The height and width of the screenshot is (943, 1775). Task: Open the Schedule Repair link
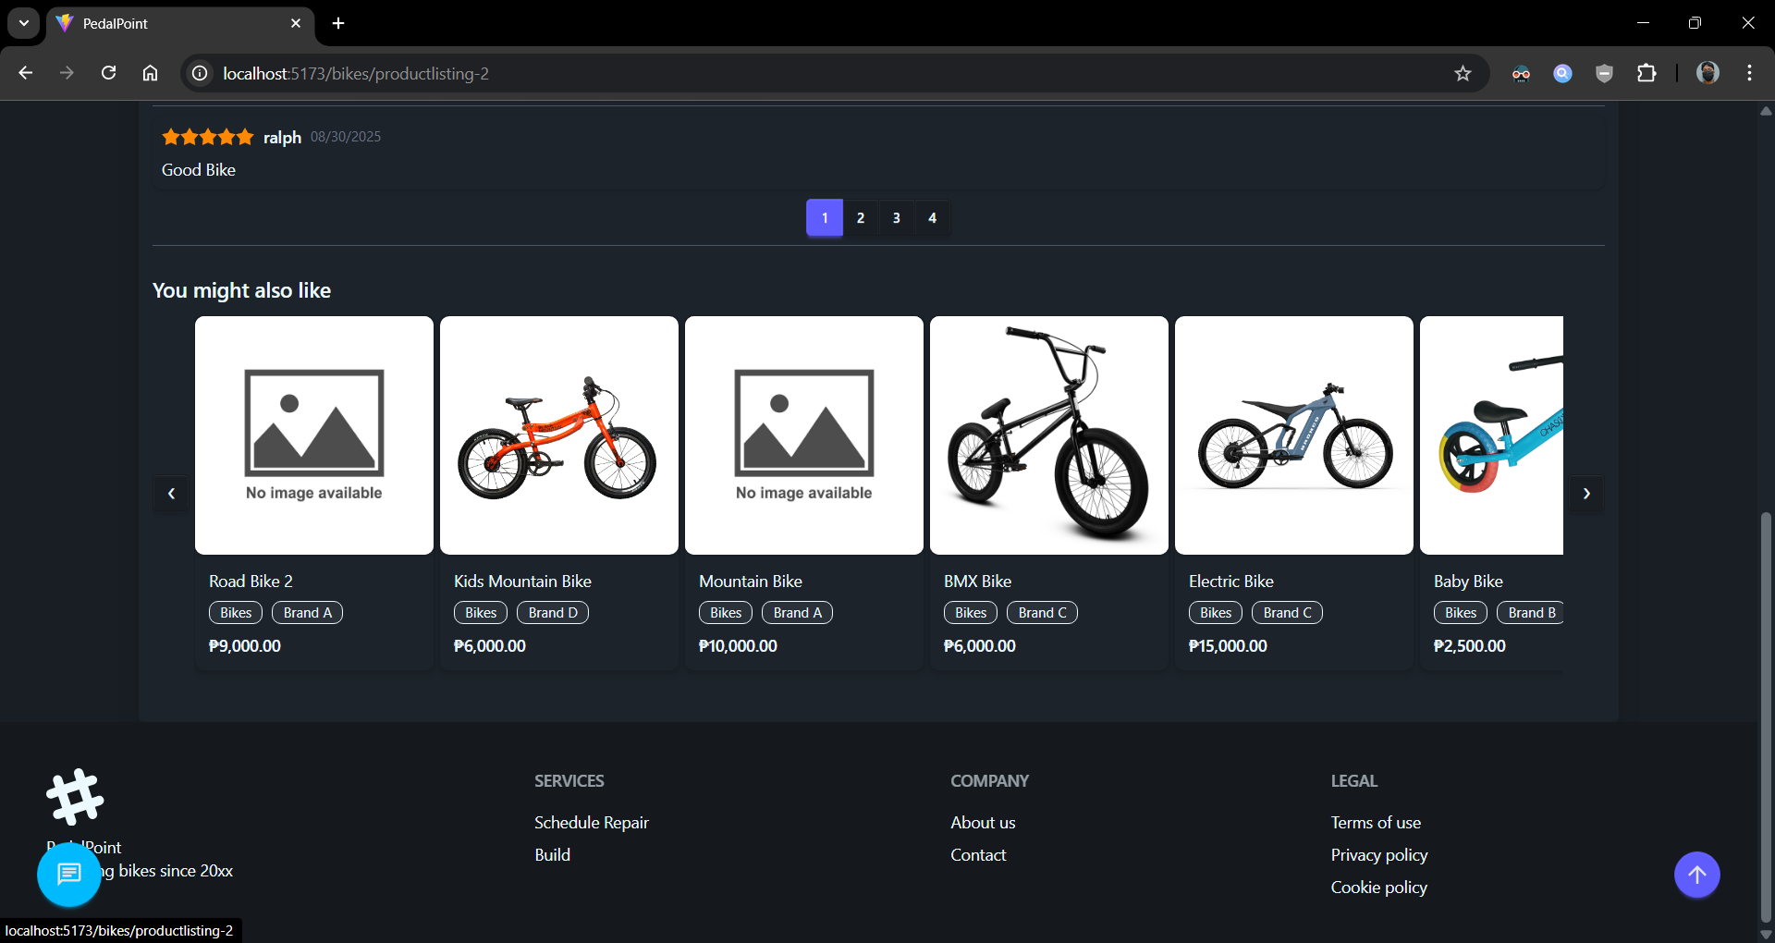point(591,823)
